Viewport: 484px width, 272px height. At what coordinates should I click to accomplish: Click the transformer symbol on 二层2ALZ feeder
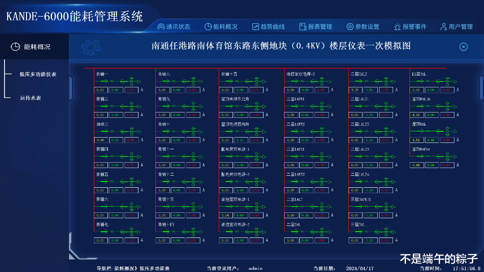tap(386, 81)
